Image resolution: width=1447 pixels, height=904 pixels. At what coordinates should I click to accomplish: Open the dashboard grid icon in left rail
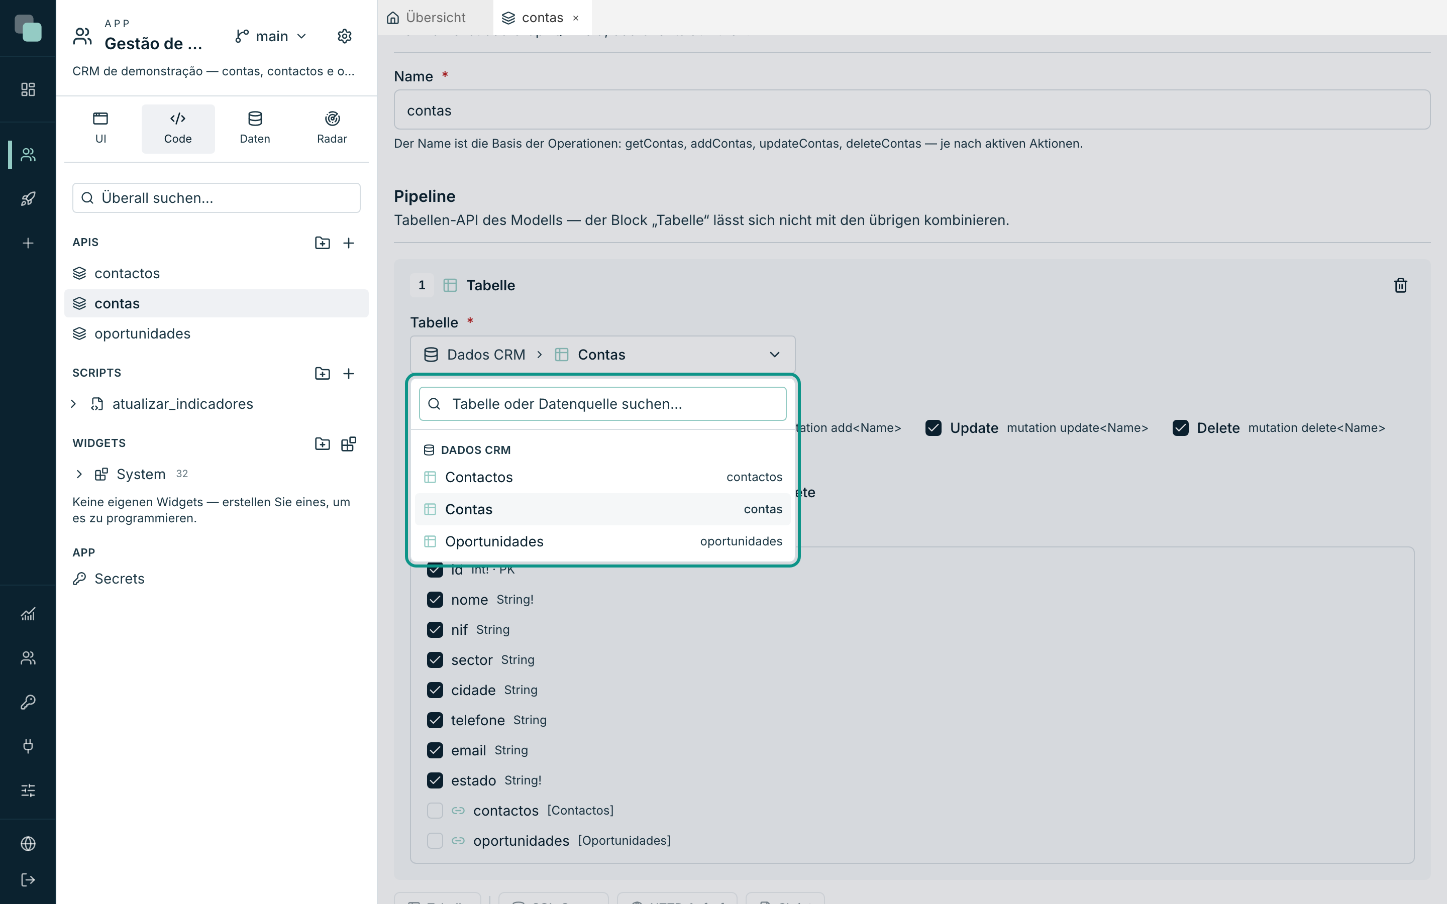point(28,89)
